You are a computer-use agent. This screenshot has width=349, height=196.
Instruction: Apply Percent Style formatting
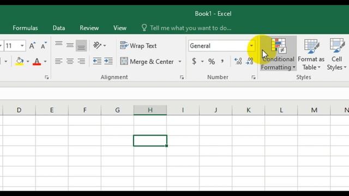(212, 62)
